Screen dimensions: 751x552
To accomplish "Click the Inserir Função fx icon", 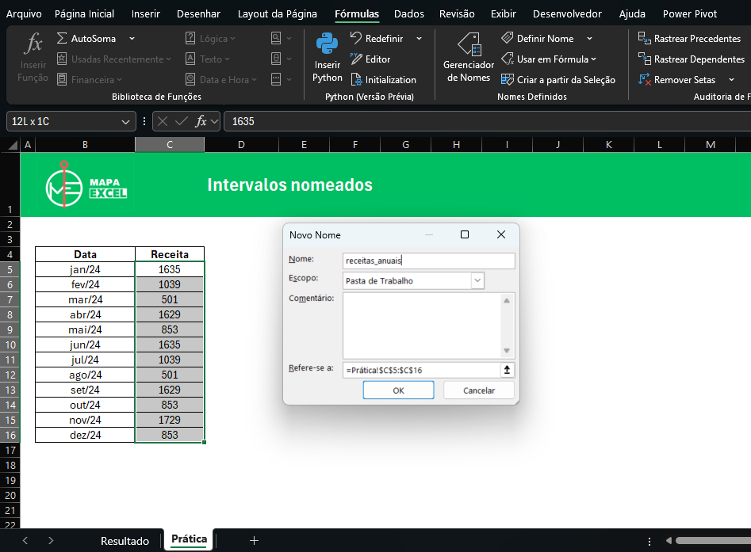I will point(33,44).
